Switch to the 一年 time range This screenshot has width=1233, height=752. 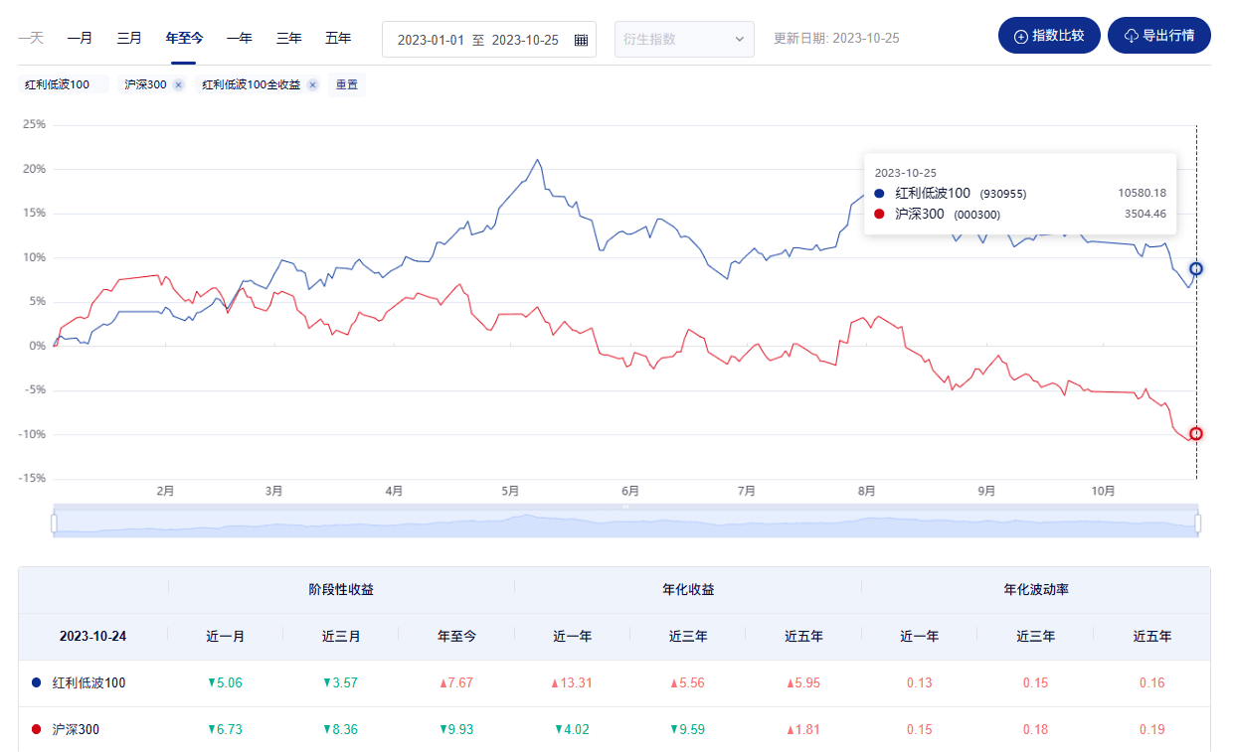click(x=239, y=39)
